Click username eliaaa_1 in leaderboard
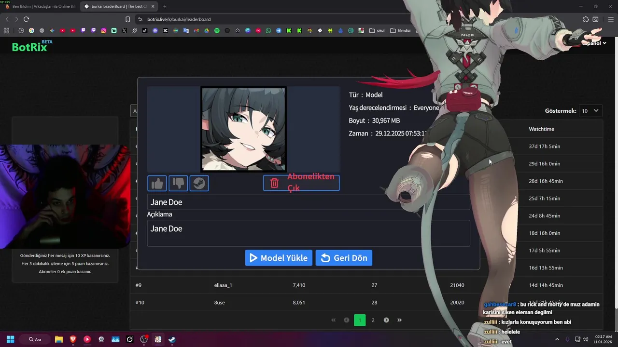Viewport: 618px width, 347px height. 223,285
